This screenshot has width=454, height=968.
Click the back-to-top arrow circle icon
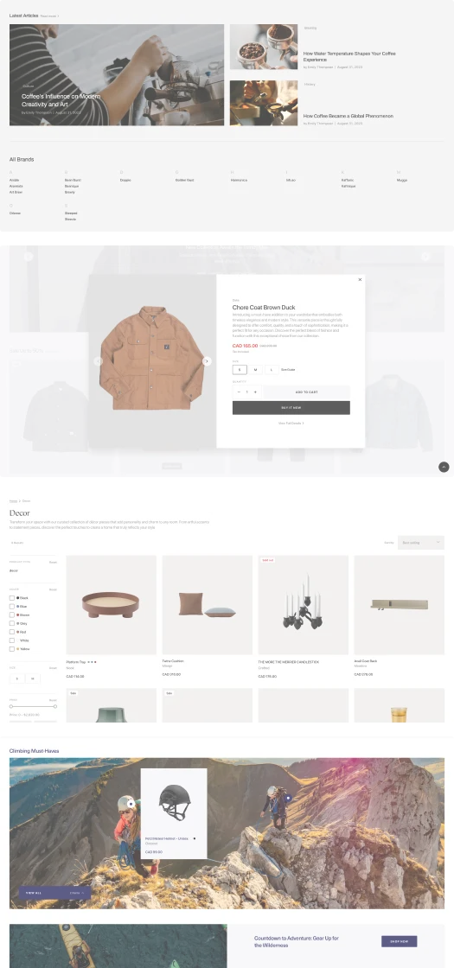click(x=444, y=467)
